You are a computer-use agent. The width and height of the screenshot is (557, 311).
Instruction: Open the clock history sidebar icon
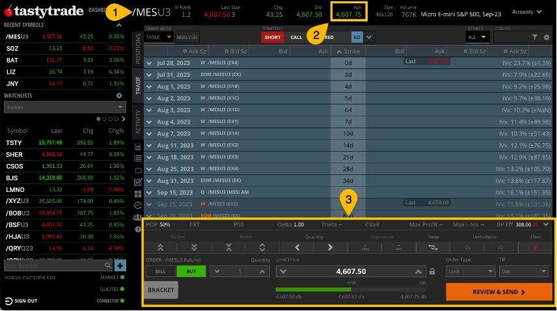coord(138,206)
